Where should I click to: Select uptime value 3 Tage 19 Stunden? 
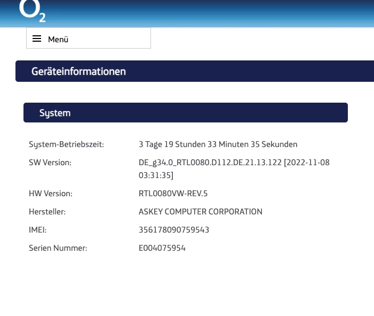coord(218,144)
